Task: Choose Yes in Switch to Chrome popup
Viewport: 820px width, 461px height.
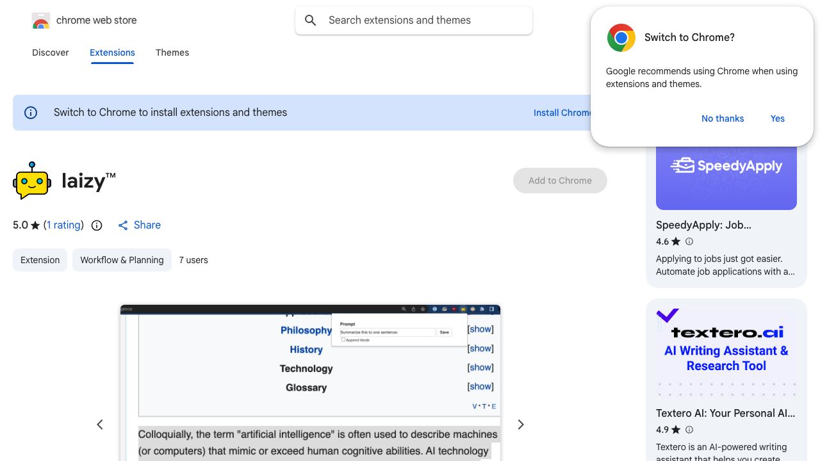Action: point(778,118)
